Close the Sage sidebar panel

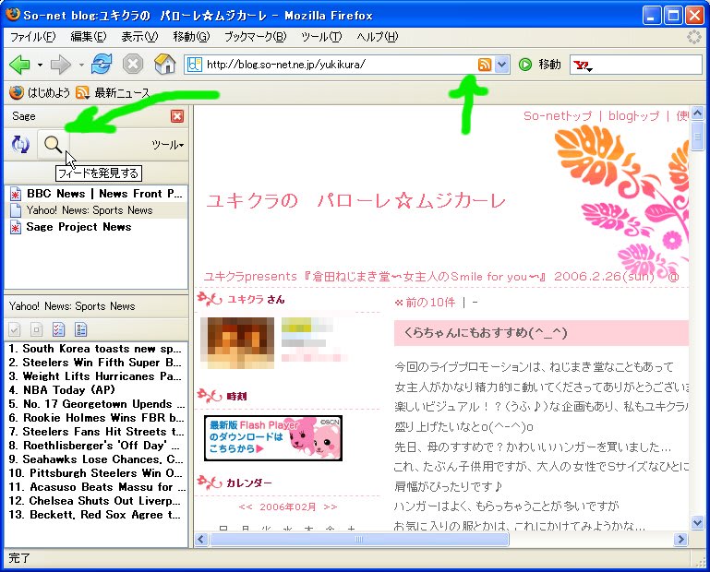pyautogui.click(x=177, y=116)
